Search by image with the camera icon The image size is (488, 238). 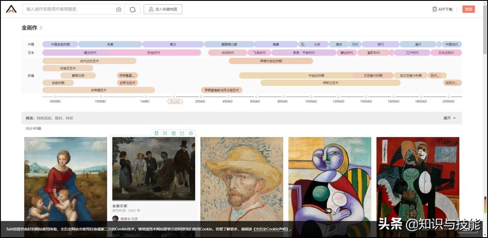click(x=118, y=9)
